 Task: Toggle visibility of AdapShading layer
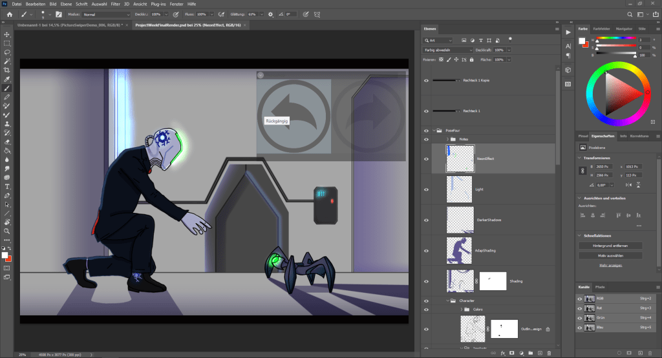(x=426, y=250)
